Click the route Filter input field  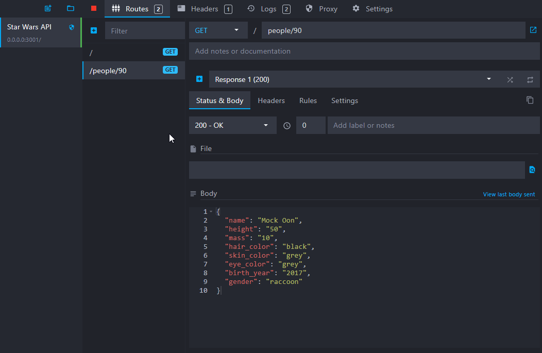(144, 31)
